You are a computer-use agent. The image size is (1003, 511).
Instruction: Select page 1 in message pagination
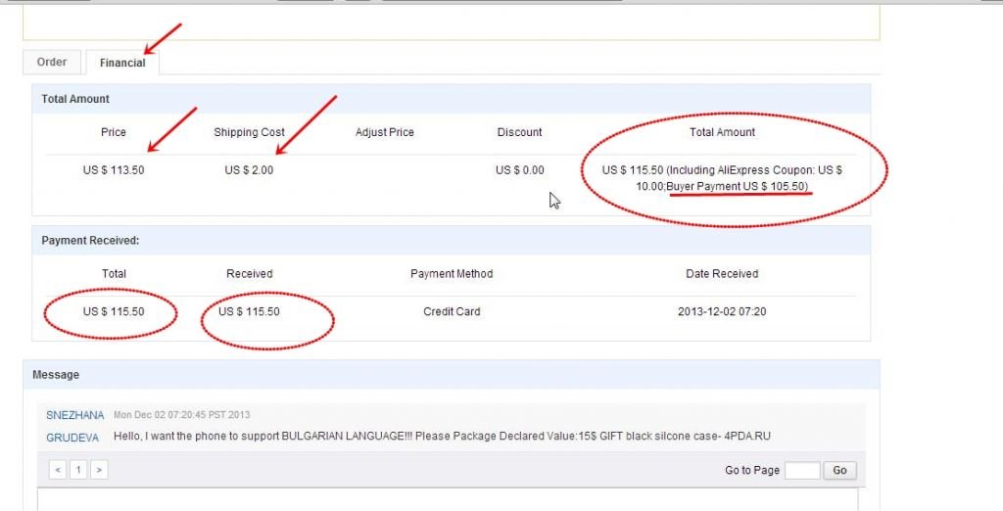point(78,470)
